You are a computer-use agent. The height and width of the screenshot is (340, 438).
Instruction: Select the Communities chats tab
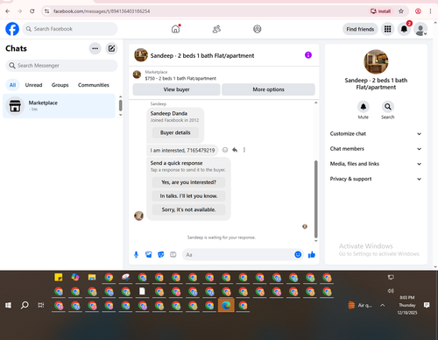point(94,85)
